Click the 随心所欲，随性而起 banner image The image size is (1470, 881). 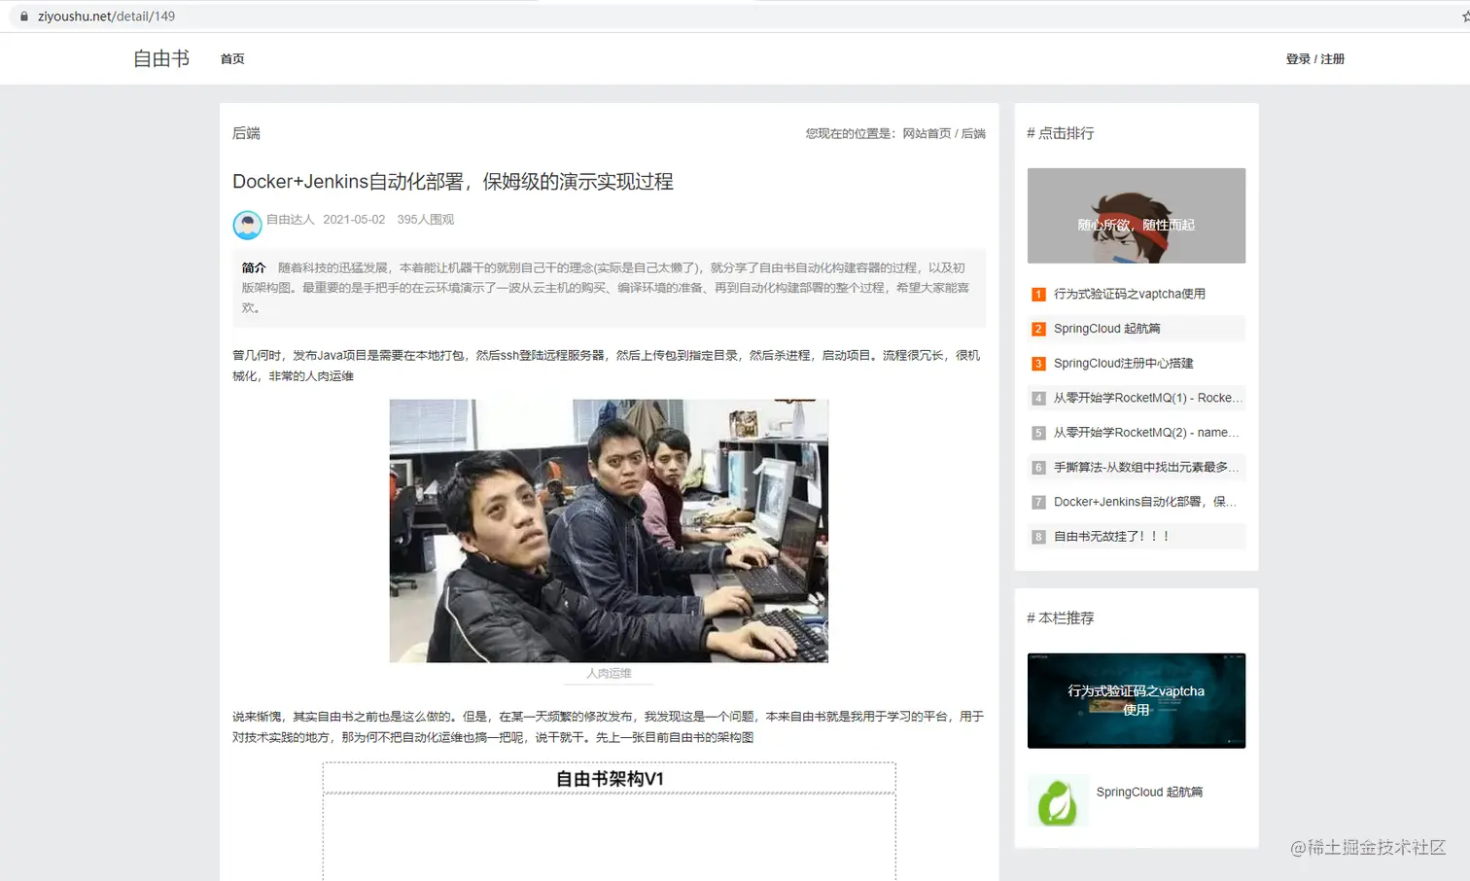(1136, 215)
